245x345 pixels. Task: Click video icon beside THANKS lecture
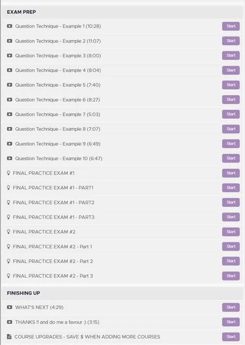9,322
